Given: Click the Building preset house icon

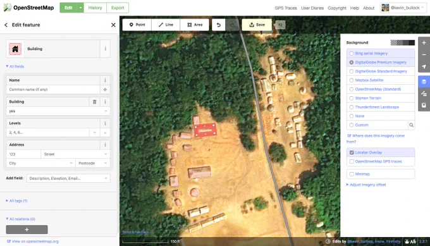Looking at the screenshot, I should [x=15, y=49].
